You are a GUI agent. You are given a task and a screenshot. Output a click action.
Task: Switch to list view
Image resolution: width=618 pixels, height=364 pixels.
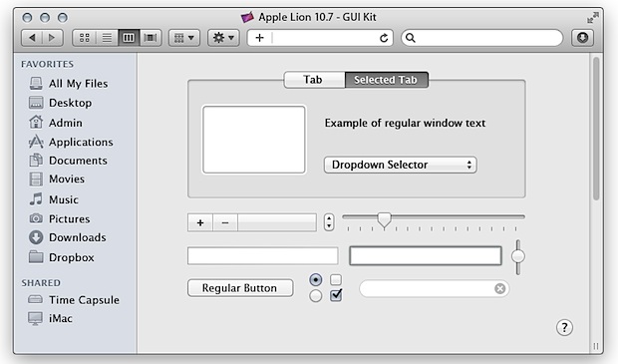[x=107, y=38]
